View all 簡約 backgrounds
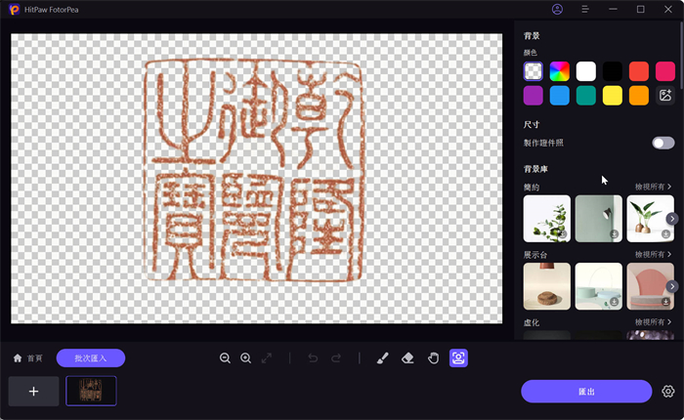This screenshot has height=420, width=684. click(x=653, y=187)
